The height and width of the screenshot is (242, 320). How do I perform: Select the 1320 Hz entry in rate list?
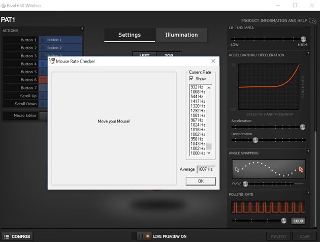coord(198,106)
